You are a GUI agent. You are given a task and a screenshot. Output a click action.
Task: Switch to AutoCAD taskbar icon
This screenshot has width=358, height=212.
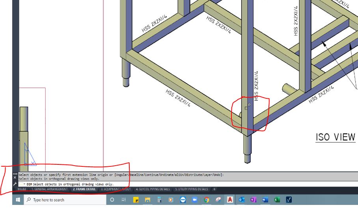[230, 200]
